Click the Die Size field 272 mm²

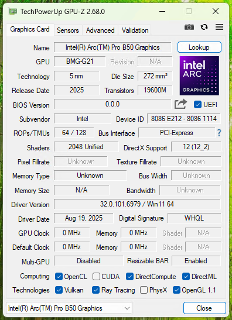[x=155, y=76]
